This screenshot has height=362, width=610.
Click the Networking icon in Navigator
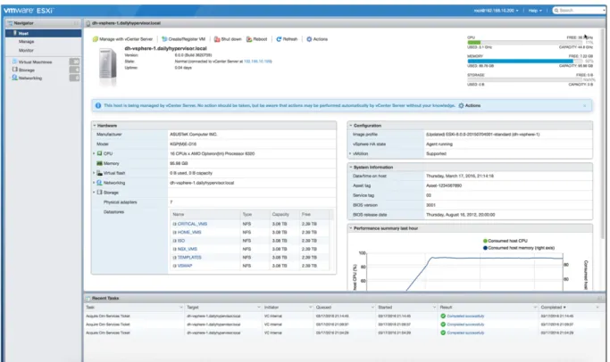[15, 78]
